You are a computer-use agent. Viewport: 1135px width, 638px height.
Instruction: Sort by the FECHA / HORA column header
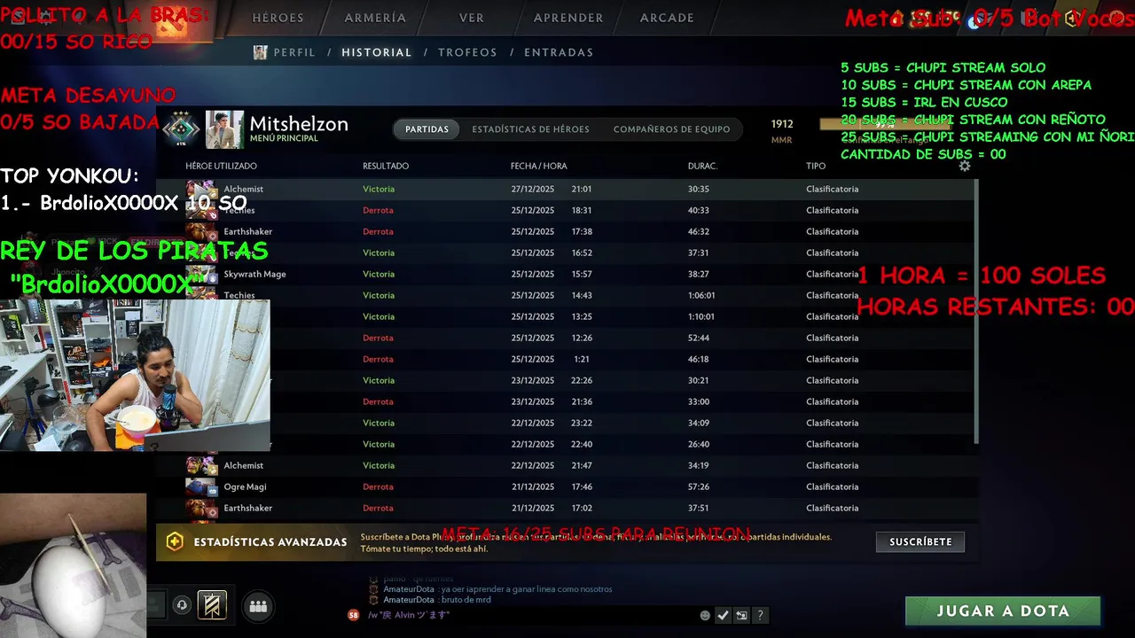pyautogui.click(x=539, y=166)
